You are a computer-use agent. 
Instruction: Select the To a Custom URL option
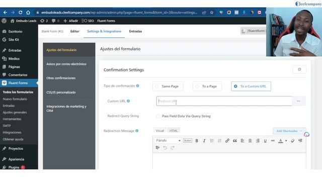251,86
